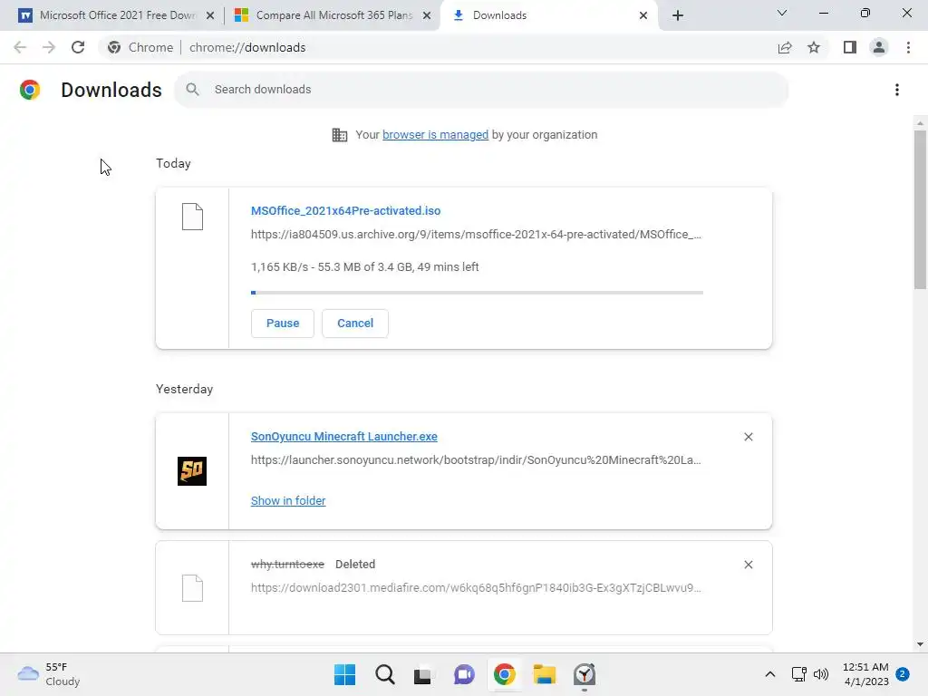Click the Today heading
Viewport: 928px width, 696px height.
pos(173,163)
